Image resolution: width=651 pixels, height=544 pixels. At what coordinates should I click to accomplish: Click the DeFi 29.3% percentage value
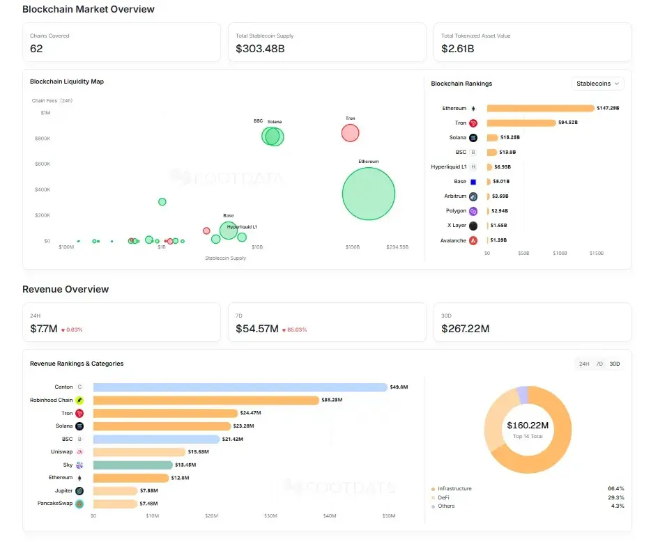coord(615,497)
